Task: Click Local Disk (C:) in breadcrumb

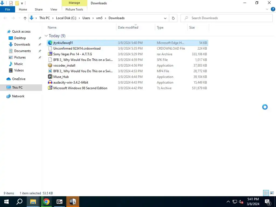Action: (x=66, y=18)
